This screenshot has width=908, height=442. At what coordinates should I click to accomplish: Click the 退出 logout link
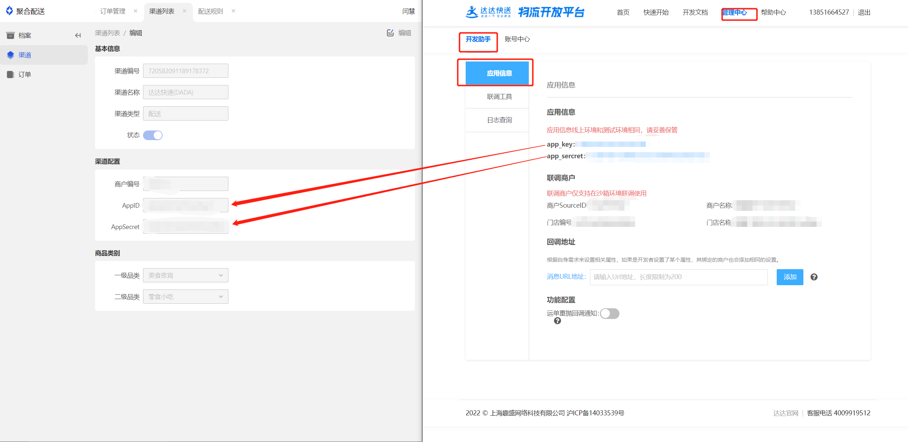(864, 12)
